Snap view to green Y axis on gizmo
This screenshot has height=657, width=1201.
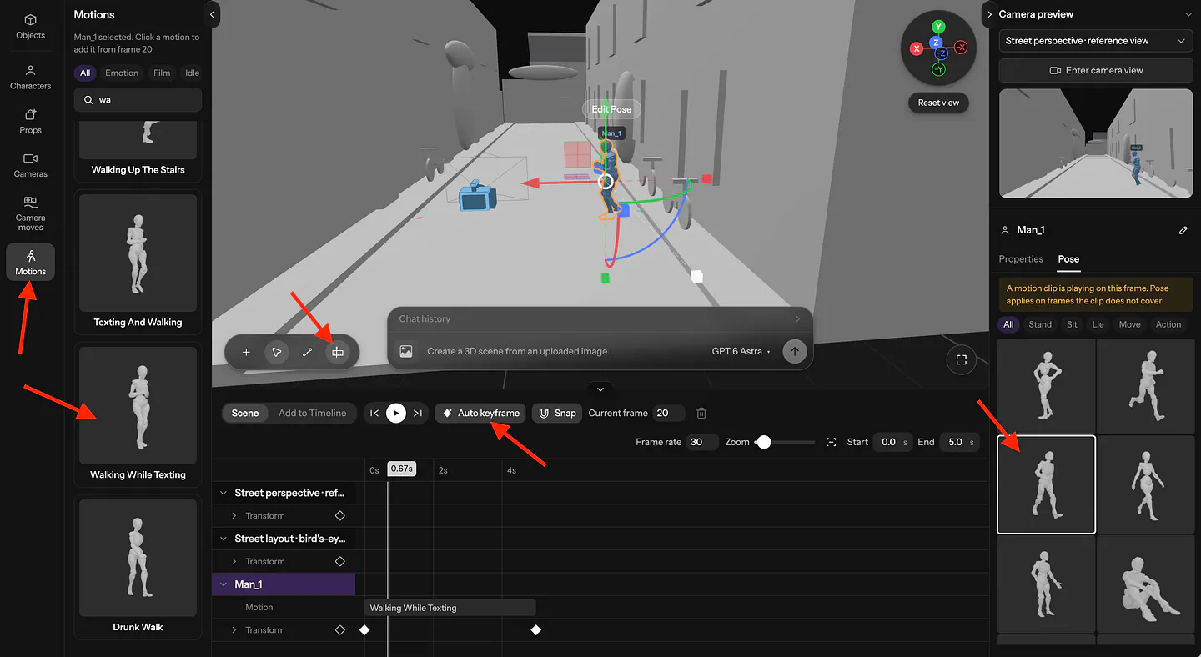coord(938,27)
